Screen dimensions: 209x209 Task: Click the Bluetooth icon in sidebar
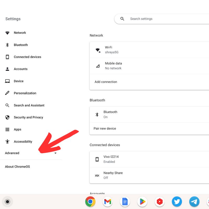click(x=7, y=45)
